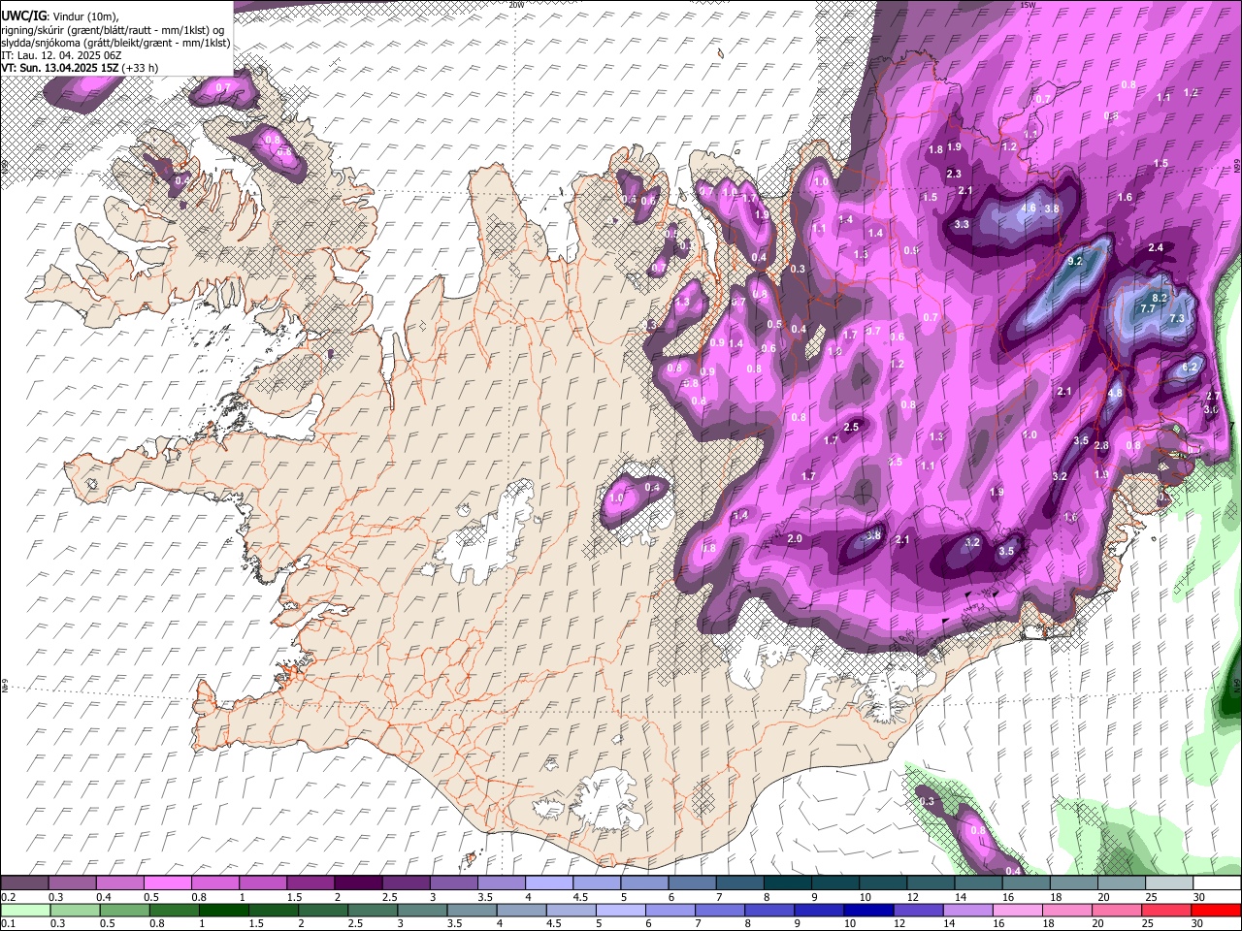This screenshot has width=1242, height=931.
Task: Click top legend swatch between 4 and 4.5
Action: click(549, 883)
